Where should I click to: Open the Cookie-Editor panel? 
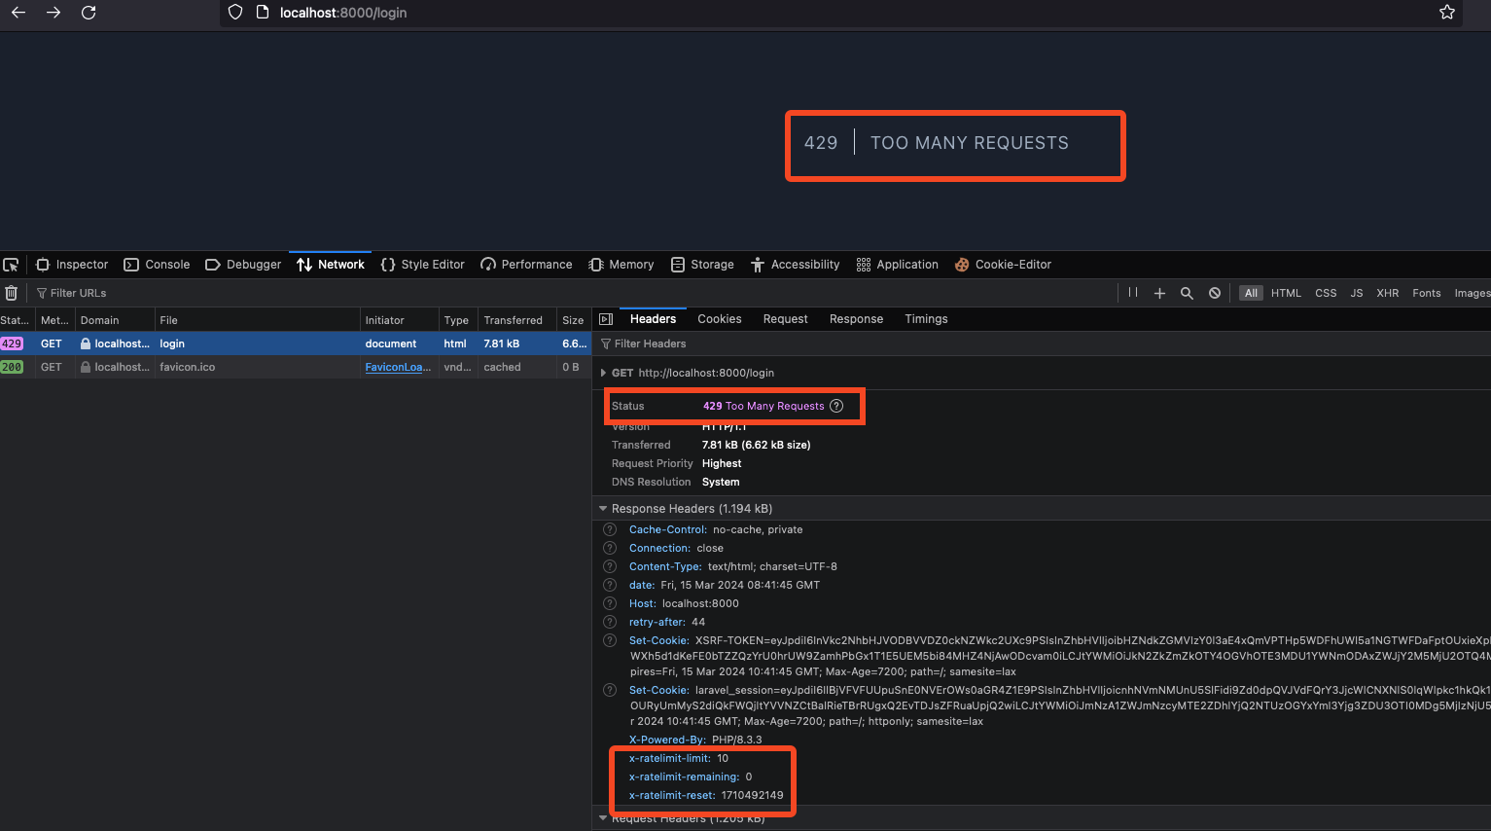coord(1003,265)
